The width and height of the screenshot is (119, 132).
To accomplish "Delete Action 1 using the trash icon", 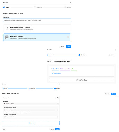I will tap(57, 98).
